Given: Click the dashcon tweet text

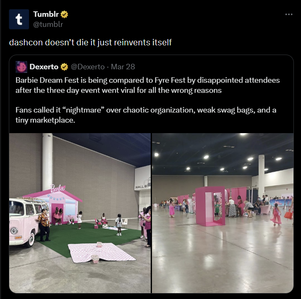Looking at the screenshot, I should click(x=90, y=42).
